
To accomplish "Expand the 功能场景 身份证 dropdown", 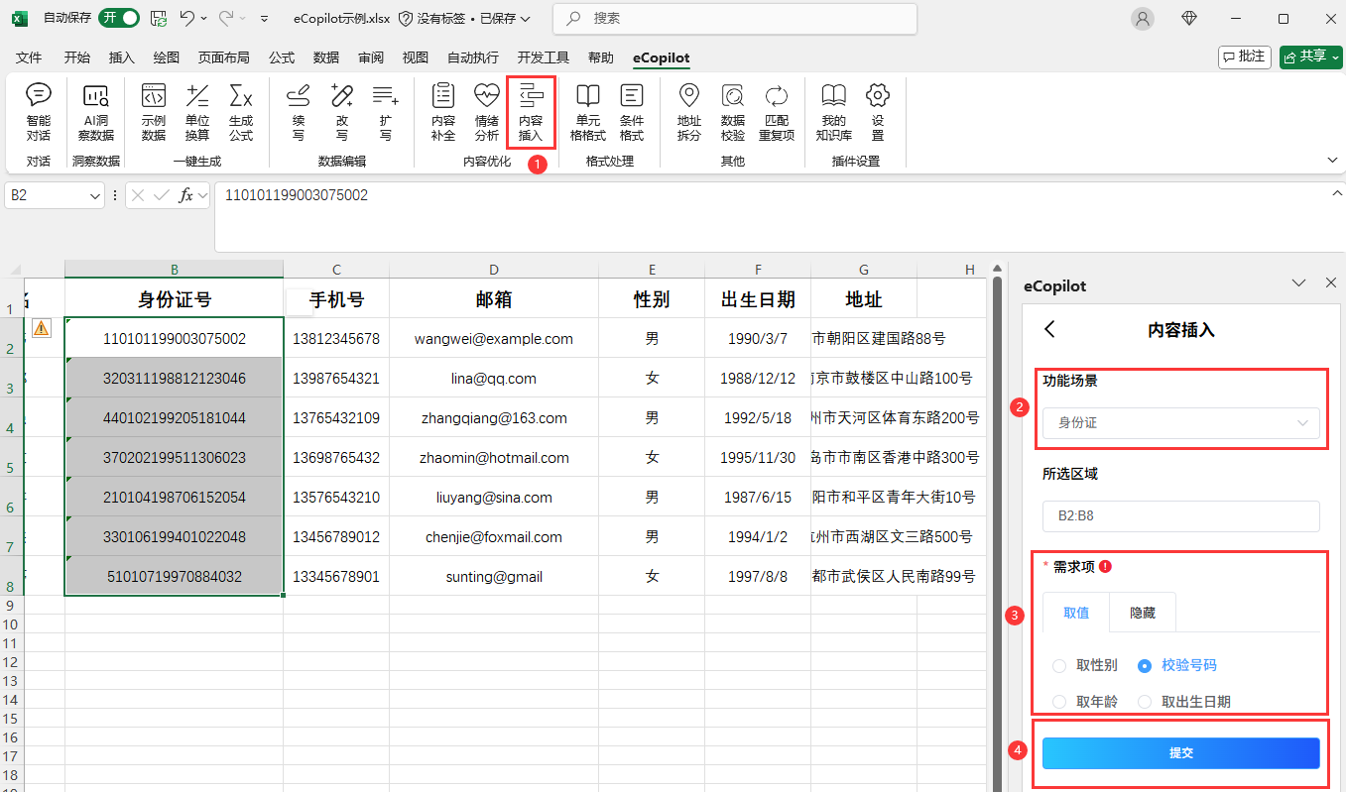I will pos(1180,423).
